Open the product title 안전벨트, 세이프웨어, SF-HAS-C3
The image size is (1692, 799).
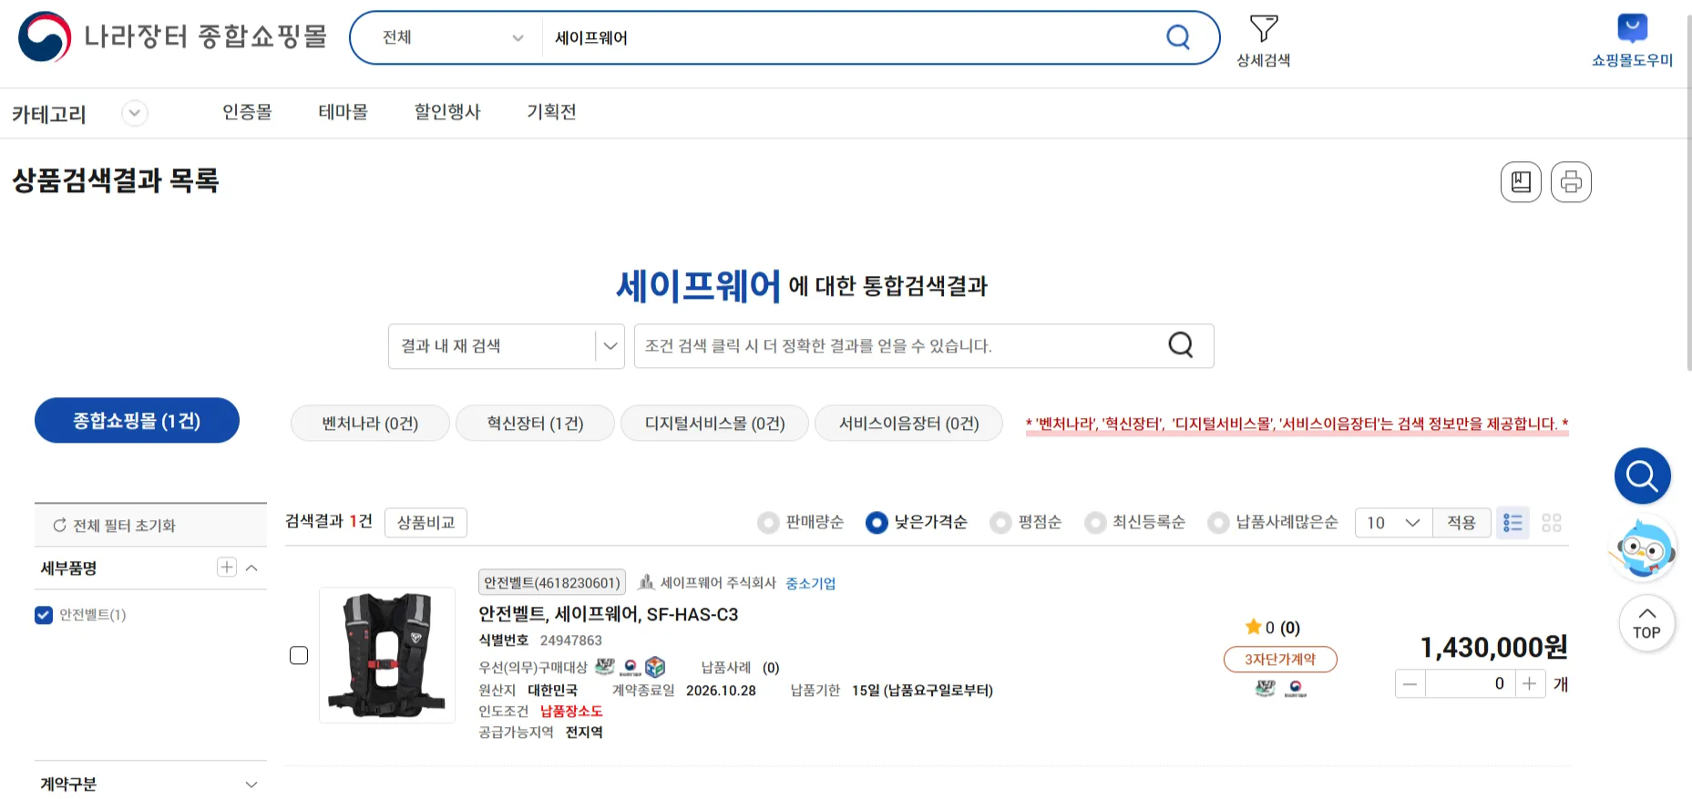click(x=609, y=614)
